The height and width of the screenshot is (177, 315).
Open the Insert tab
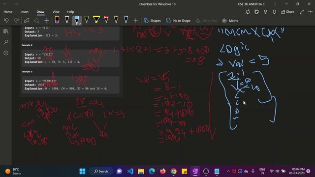point(24,12)
